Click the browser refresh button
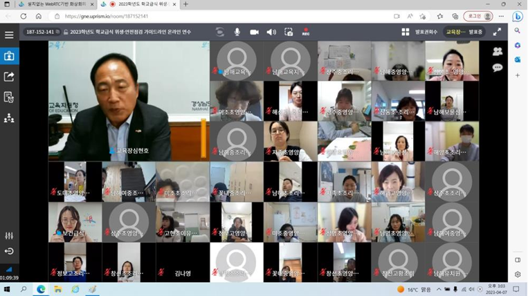This screenshot has width=528, height=296. (x=24, y=16)
